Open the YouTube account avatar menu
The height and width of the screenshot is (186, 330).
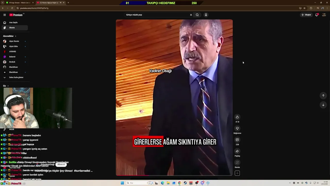pyautogui.click(x=324, y=15)
